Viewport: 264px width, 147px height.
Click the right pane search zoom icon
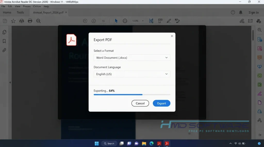point(260,30)
